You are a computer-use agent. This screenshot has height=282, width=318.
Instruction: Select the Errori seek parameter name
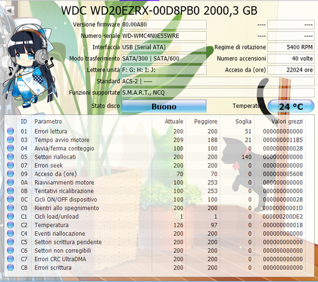(x=48, y=165)
